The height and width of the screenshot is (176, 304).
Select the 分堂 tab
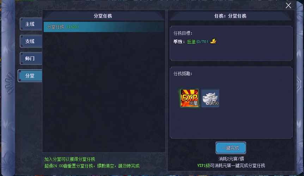(x=30, y=76)
